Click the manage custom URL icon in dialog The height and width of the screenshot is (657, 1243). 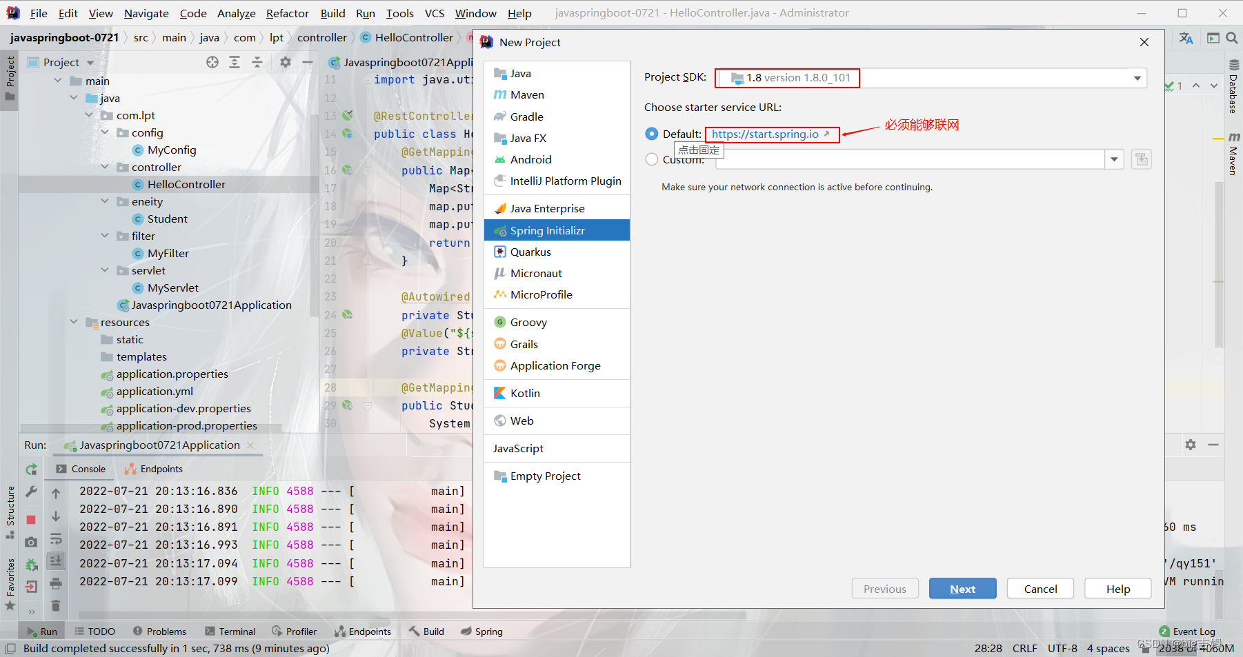coord(1142,159)
